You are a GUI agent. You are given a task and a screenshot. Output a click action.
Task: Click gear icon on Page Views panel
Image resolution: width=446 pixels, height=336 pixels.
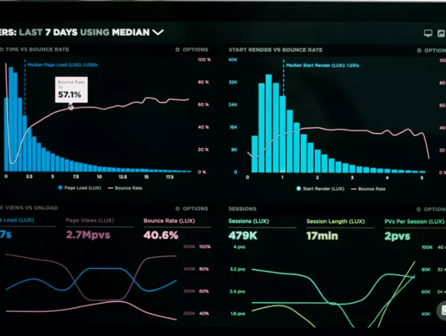coord(178,209)
